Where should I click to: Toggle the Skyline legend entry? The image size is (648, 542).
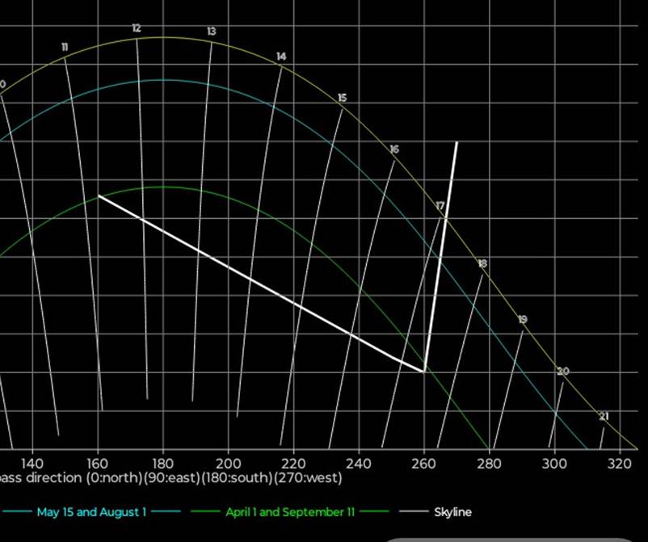coord(452,512)
